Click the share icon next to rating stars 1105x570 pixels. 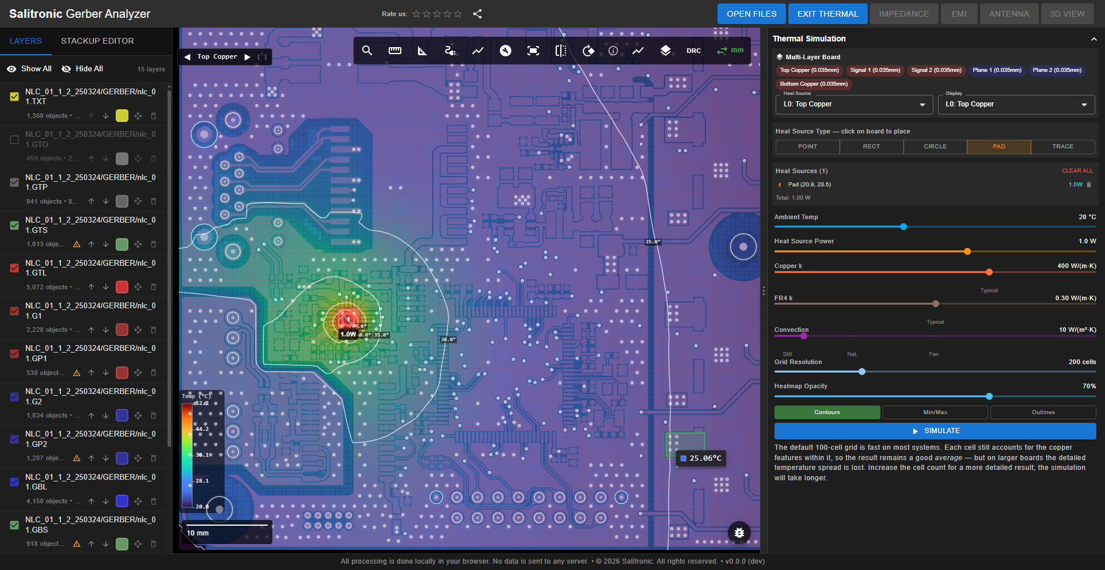click(x=477, y=14)
